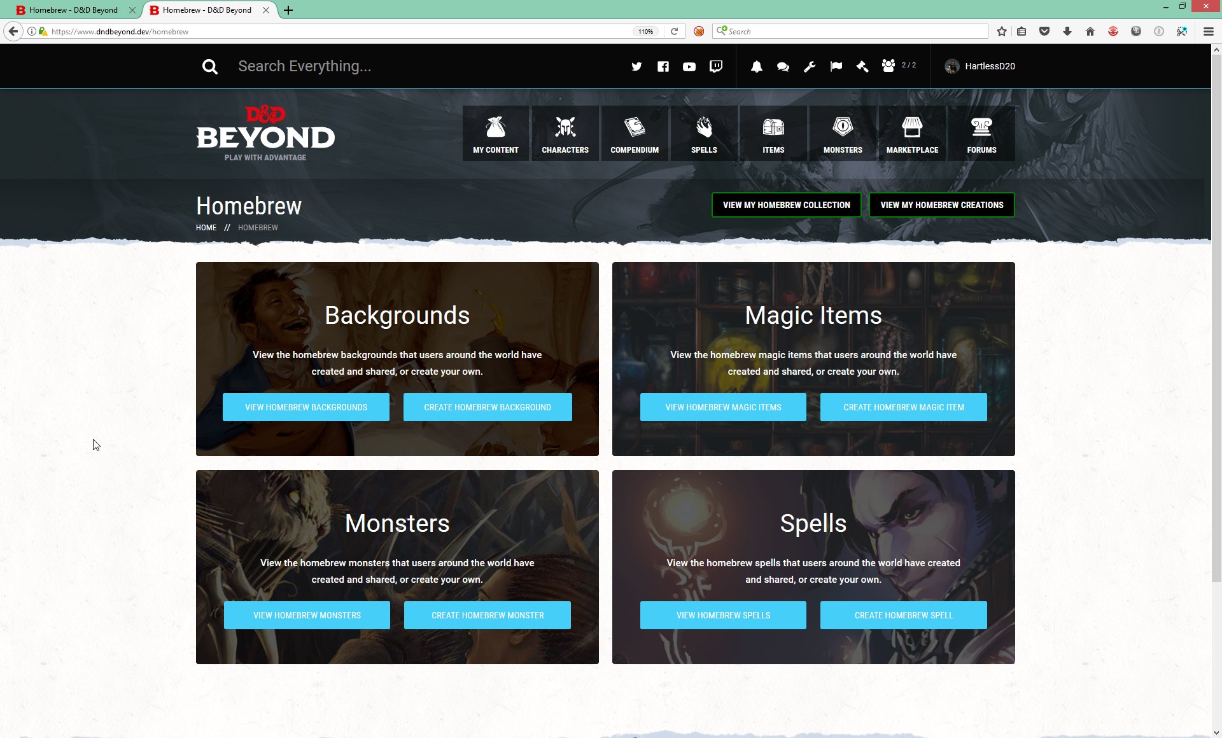Screen dimensions: 1222x738
Task: Open notifications bell icon
Action: pos(757,66)
